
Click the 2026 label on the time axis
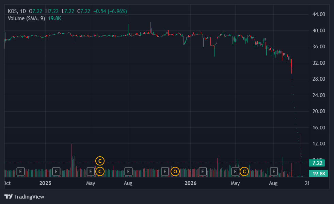tap(190, 183)
